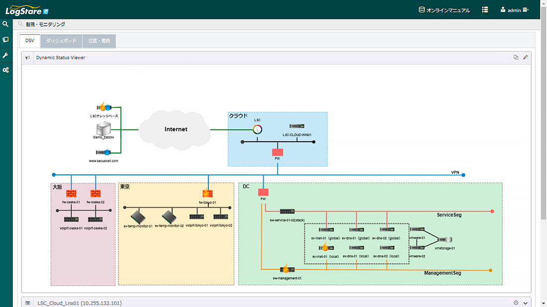547x307 pixels.
Task: Select the Demo_Zabbix server icon
Action: tap(103, 129)
